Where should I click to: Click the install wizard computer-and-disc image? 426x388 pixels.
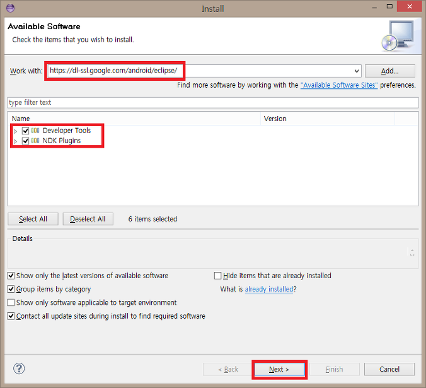(398, 36)
